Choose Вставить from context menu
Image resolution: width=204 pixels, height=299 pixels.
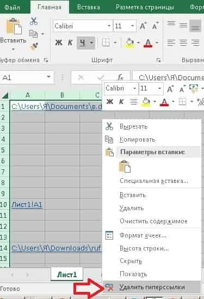tap(133, 195)
